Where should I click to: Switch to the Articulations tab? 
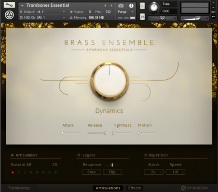[x=108, y=188]
